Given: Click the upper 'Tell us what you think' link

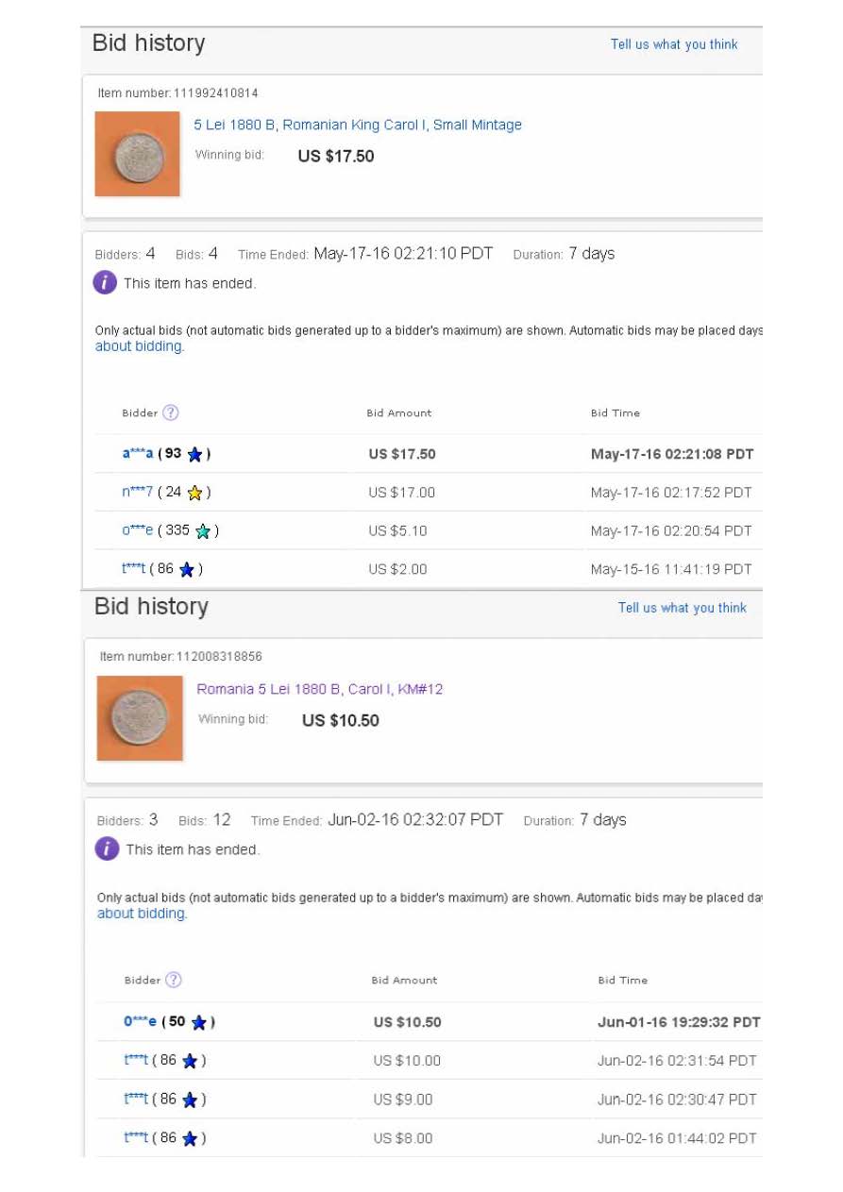Looking at the screenshot, I should [x=673, y=44].
